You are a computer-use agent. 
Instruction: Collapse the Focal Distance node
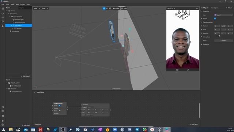(10, 16)
